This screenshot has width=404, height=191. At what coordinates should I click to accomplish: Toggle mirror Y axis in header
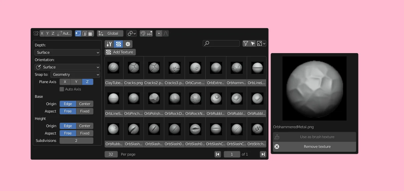tap(47, 33)
